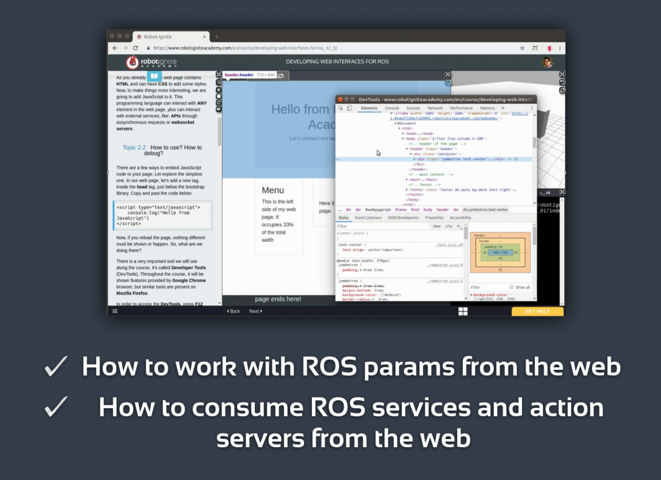
Task: Open the _jumbotron.scss:9 source link
Action: 445,265
